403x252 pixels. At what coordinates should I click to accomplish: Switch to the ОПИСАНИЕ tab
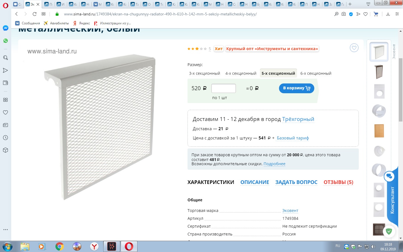click(255, 182)
